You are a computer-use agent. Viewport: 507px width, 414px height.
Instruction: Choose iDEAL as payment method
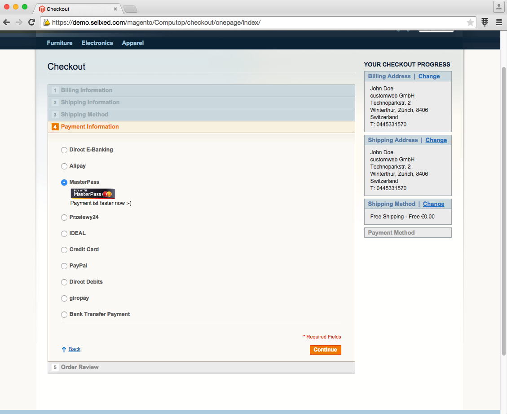[x=64, y=233]
